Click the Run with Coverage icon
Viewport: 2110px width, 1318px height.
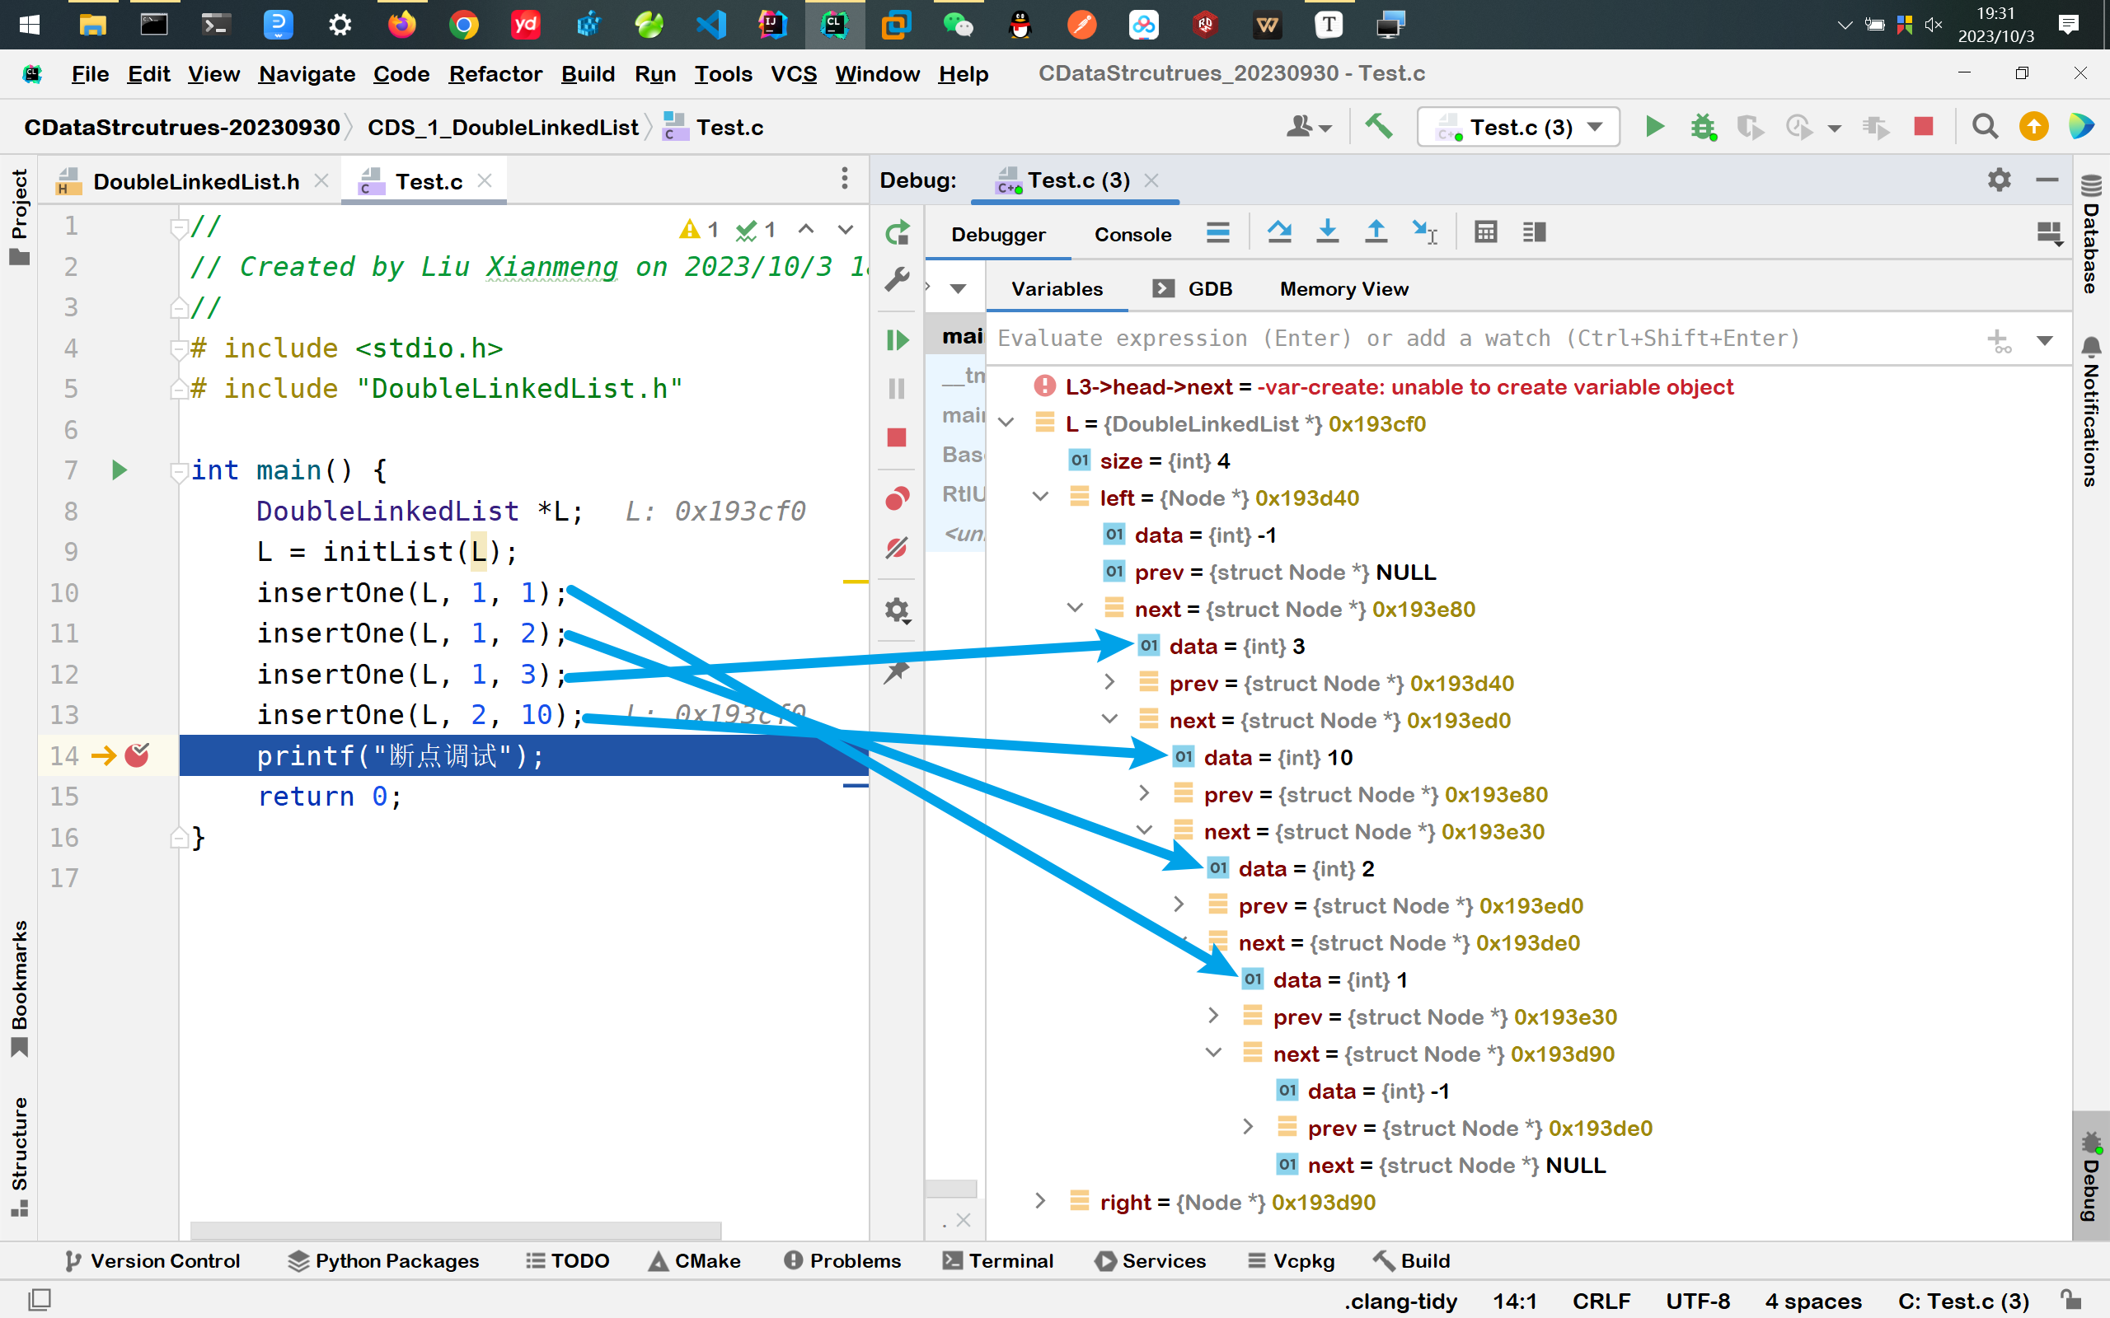pyautogui.click(x=1751, y=127)
